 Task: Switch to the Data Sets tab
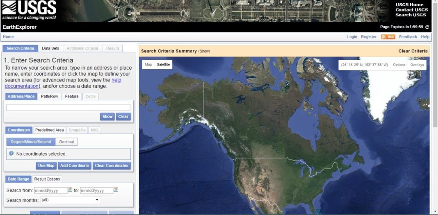tap(50, 48)
